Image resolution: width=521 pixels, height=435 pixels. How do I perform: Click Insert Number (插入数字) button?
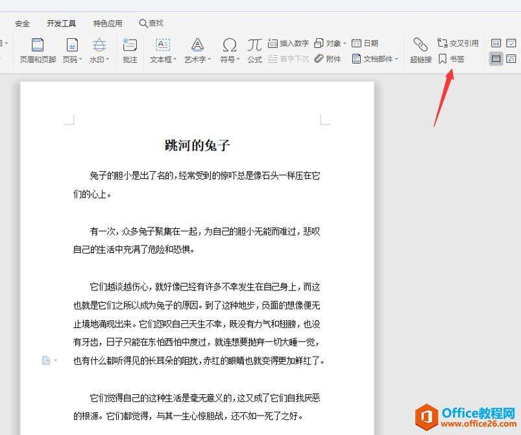pyautogui.click(x=288, y=43)
